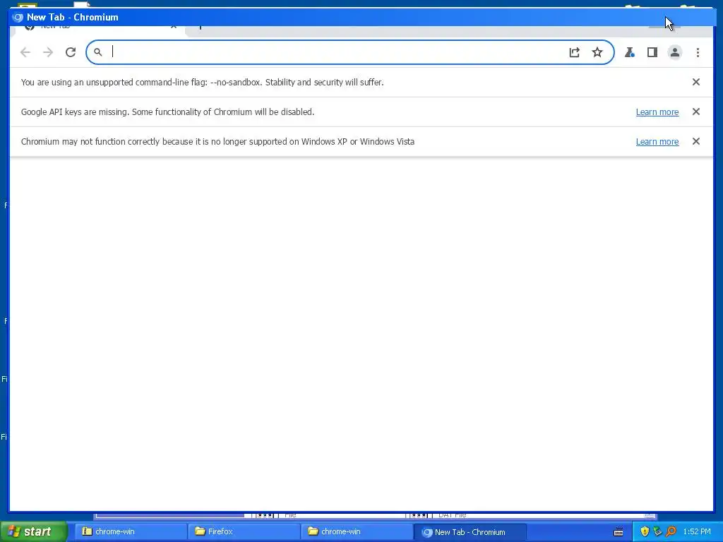Open Learn more for missing API keys
Viewport: 723px width, 542px height.
pos(657,112)
